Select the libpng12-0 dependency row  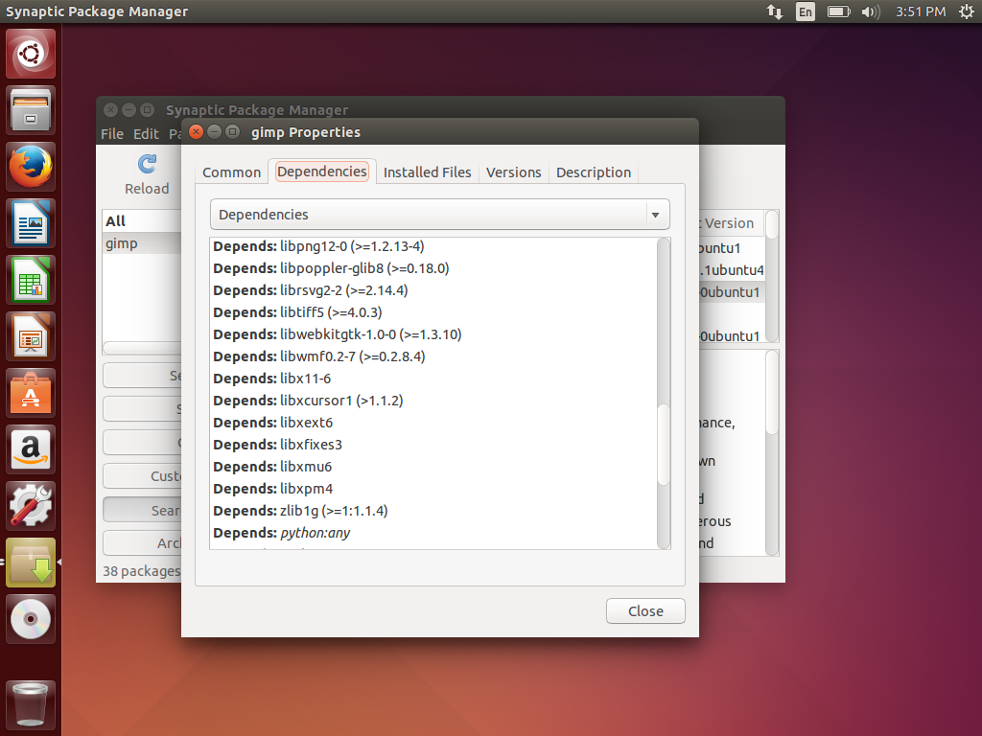(433, 246)
